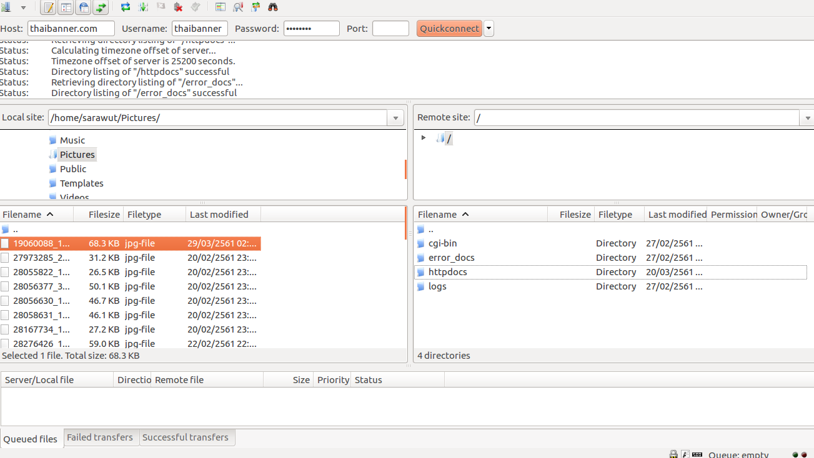Click the process queue toolbar icon
Image resolution: width=814 pixels, height=458 pixels.
pyautogui.click(x=143, y=7)
